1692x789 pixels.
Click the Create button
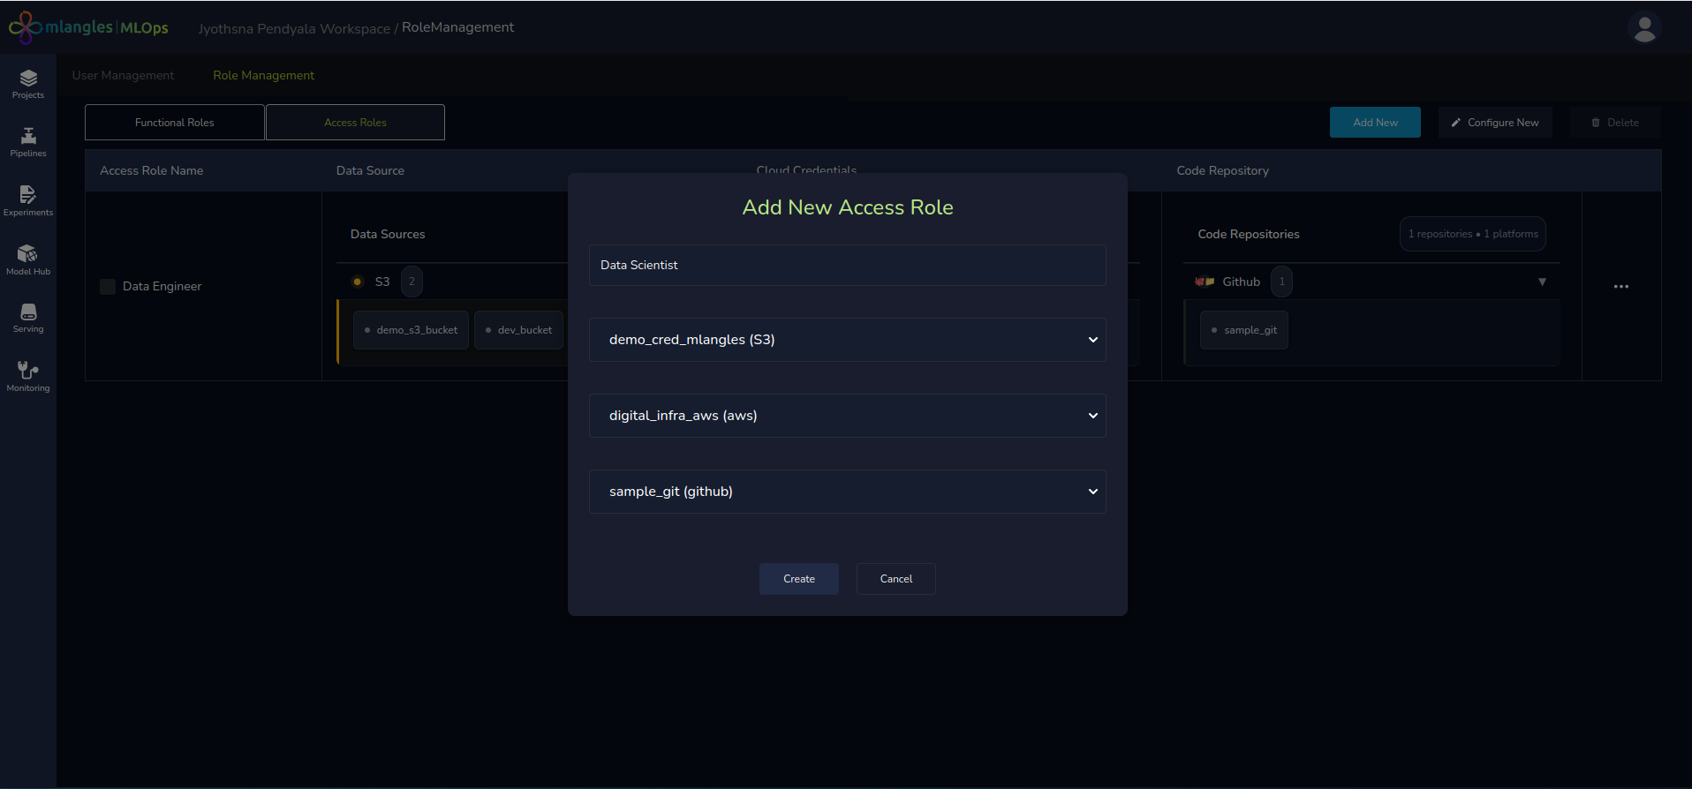798,579
